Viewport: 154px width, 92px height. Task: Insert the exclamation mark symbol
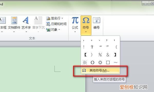[x=84, y=47]
